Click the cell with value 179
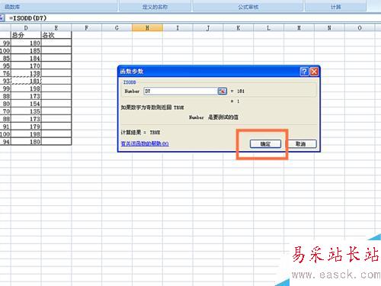The image size is (381, 286). [x=26, y=127]
